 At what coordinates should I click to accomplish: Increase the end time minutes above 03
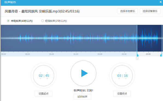click(119, 73)
